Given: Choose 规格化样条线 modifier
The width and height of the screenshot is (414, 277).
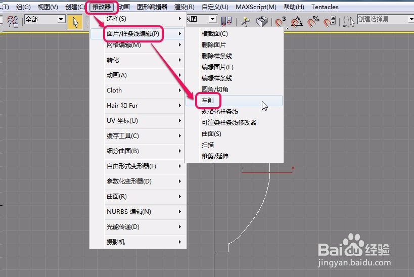Looking at the screenshot, I should (234, 112).
